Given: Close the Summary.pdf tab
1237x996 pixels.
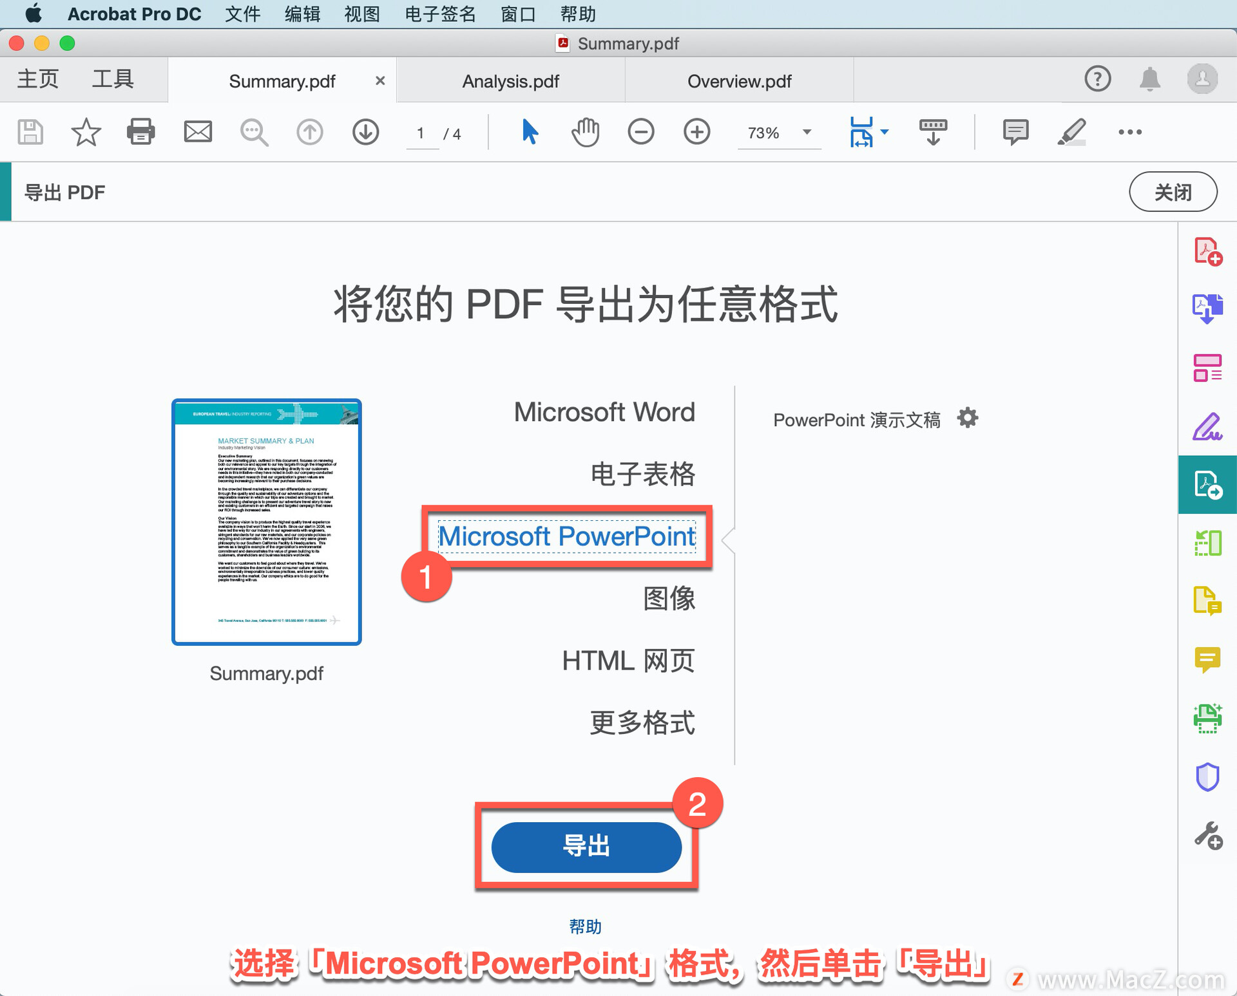Looking at the screenshot, I should coord(380,80).
